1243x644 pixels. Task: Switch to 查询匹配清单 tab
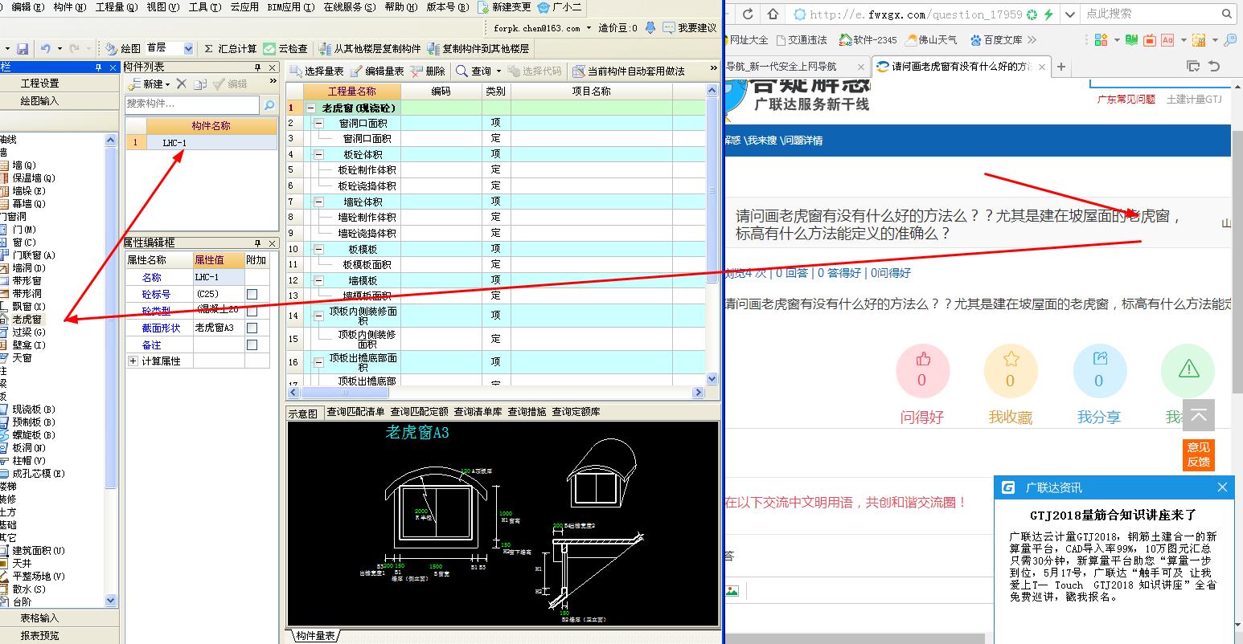pos(355,412)
